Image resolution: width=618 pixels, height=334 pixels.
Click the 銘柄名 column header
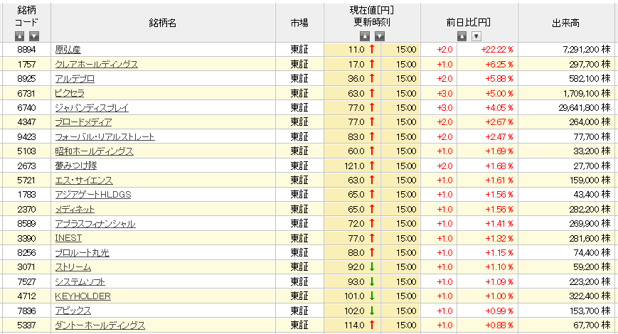162,23
